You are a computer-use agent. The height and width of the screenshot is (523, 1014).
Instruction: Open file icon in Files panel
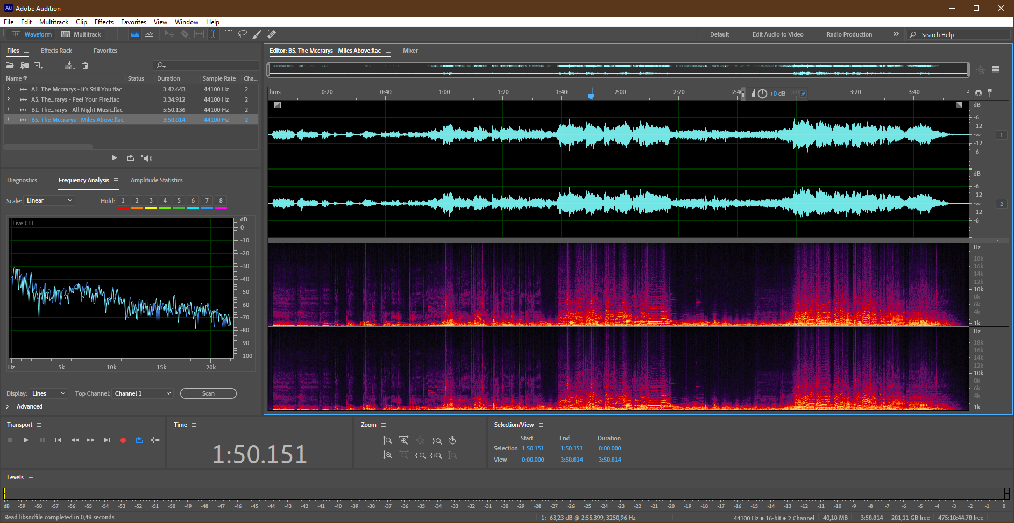(x=10, y=66)
